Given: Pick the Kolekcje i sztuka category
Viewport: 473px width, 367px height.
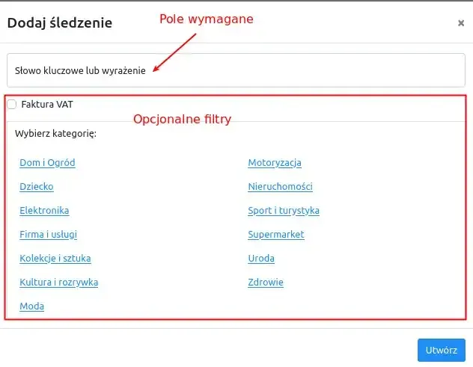Looking at the screenshot, I should [55, 258].
